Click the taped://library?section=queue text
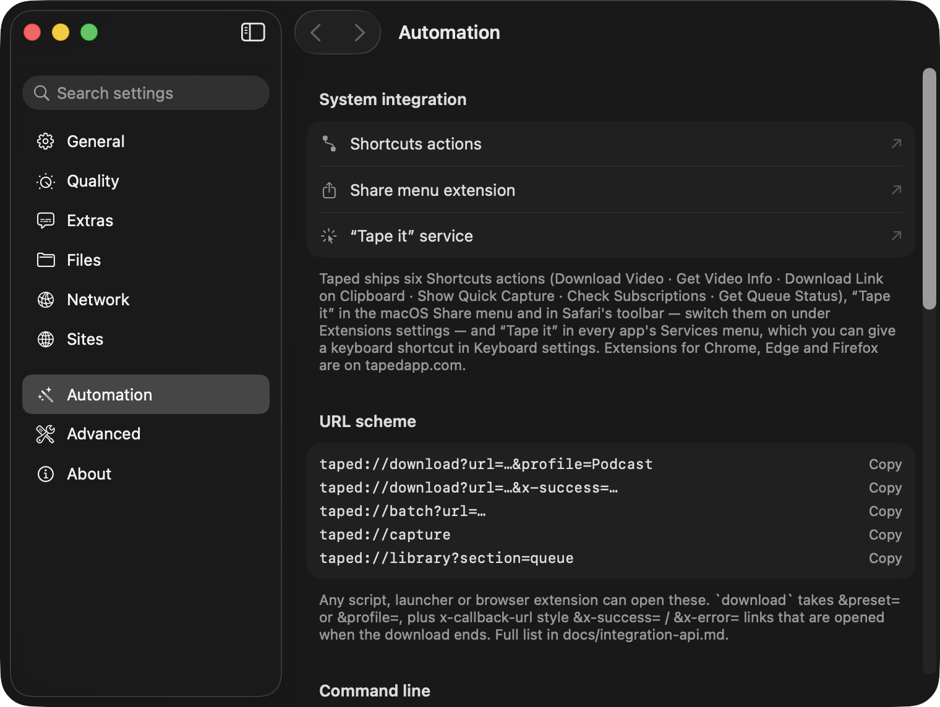Image resolution: width=940 pixels, height=707 pixels. 446,558
